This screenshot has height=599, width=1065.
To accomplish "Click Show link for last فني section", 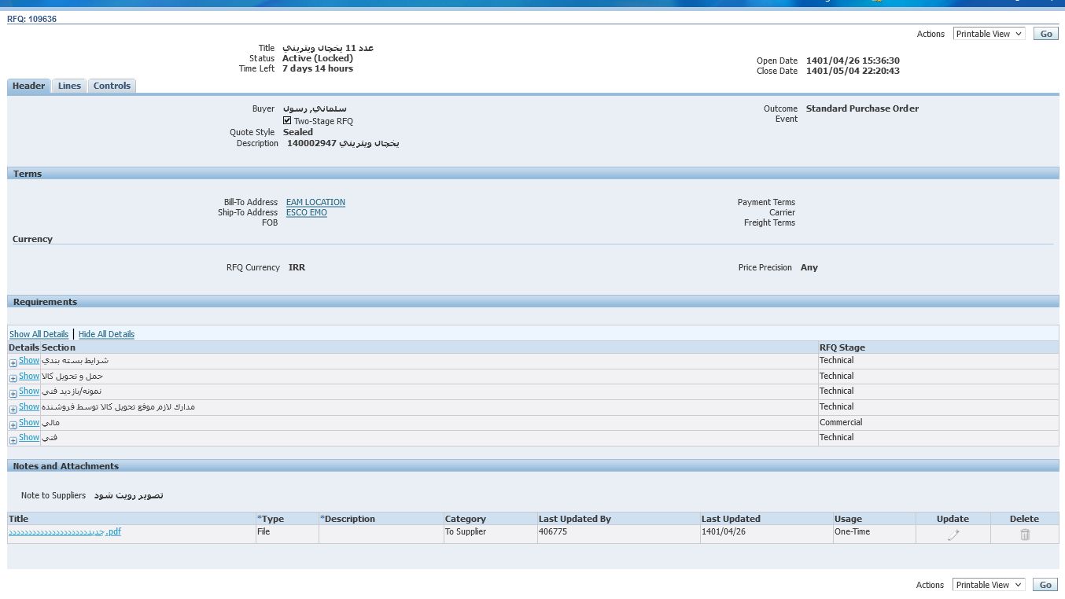I will pyautogui.click(x=29, y=437).
